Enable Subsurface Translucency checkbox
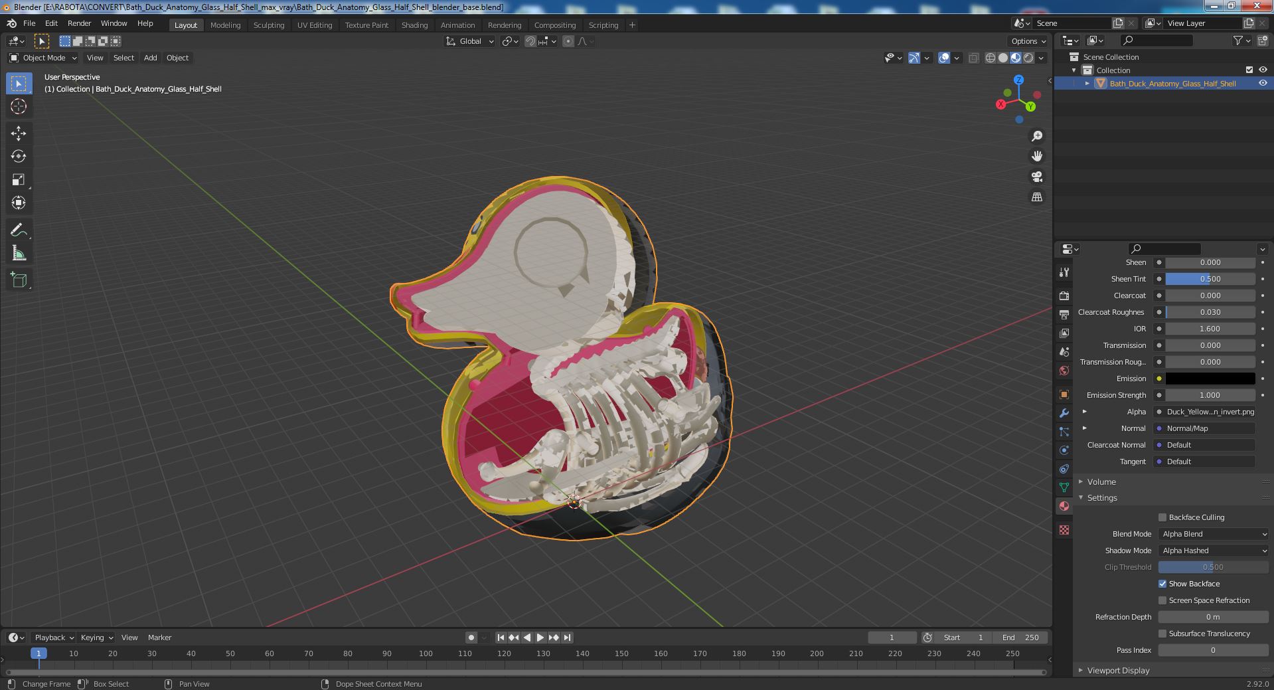The image size is (1274, 690). pos(1162,634)
